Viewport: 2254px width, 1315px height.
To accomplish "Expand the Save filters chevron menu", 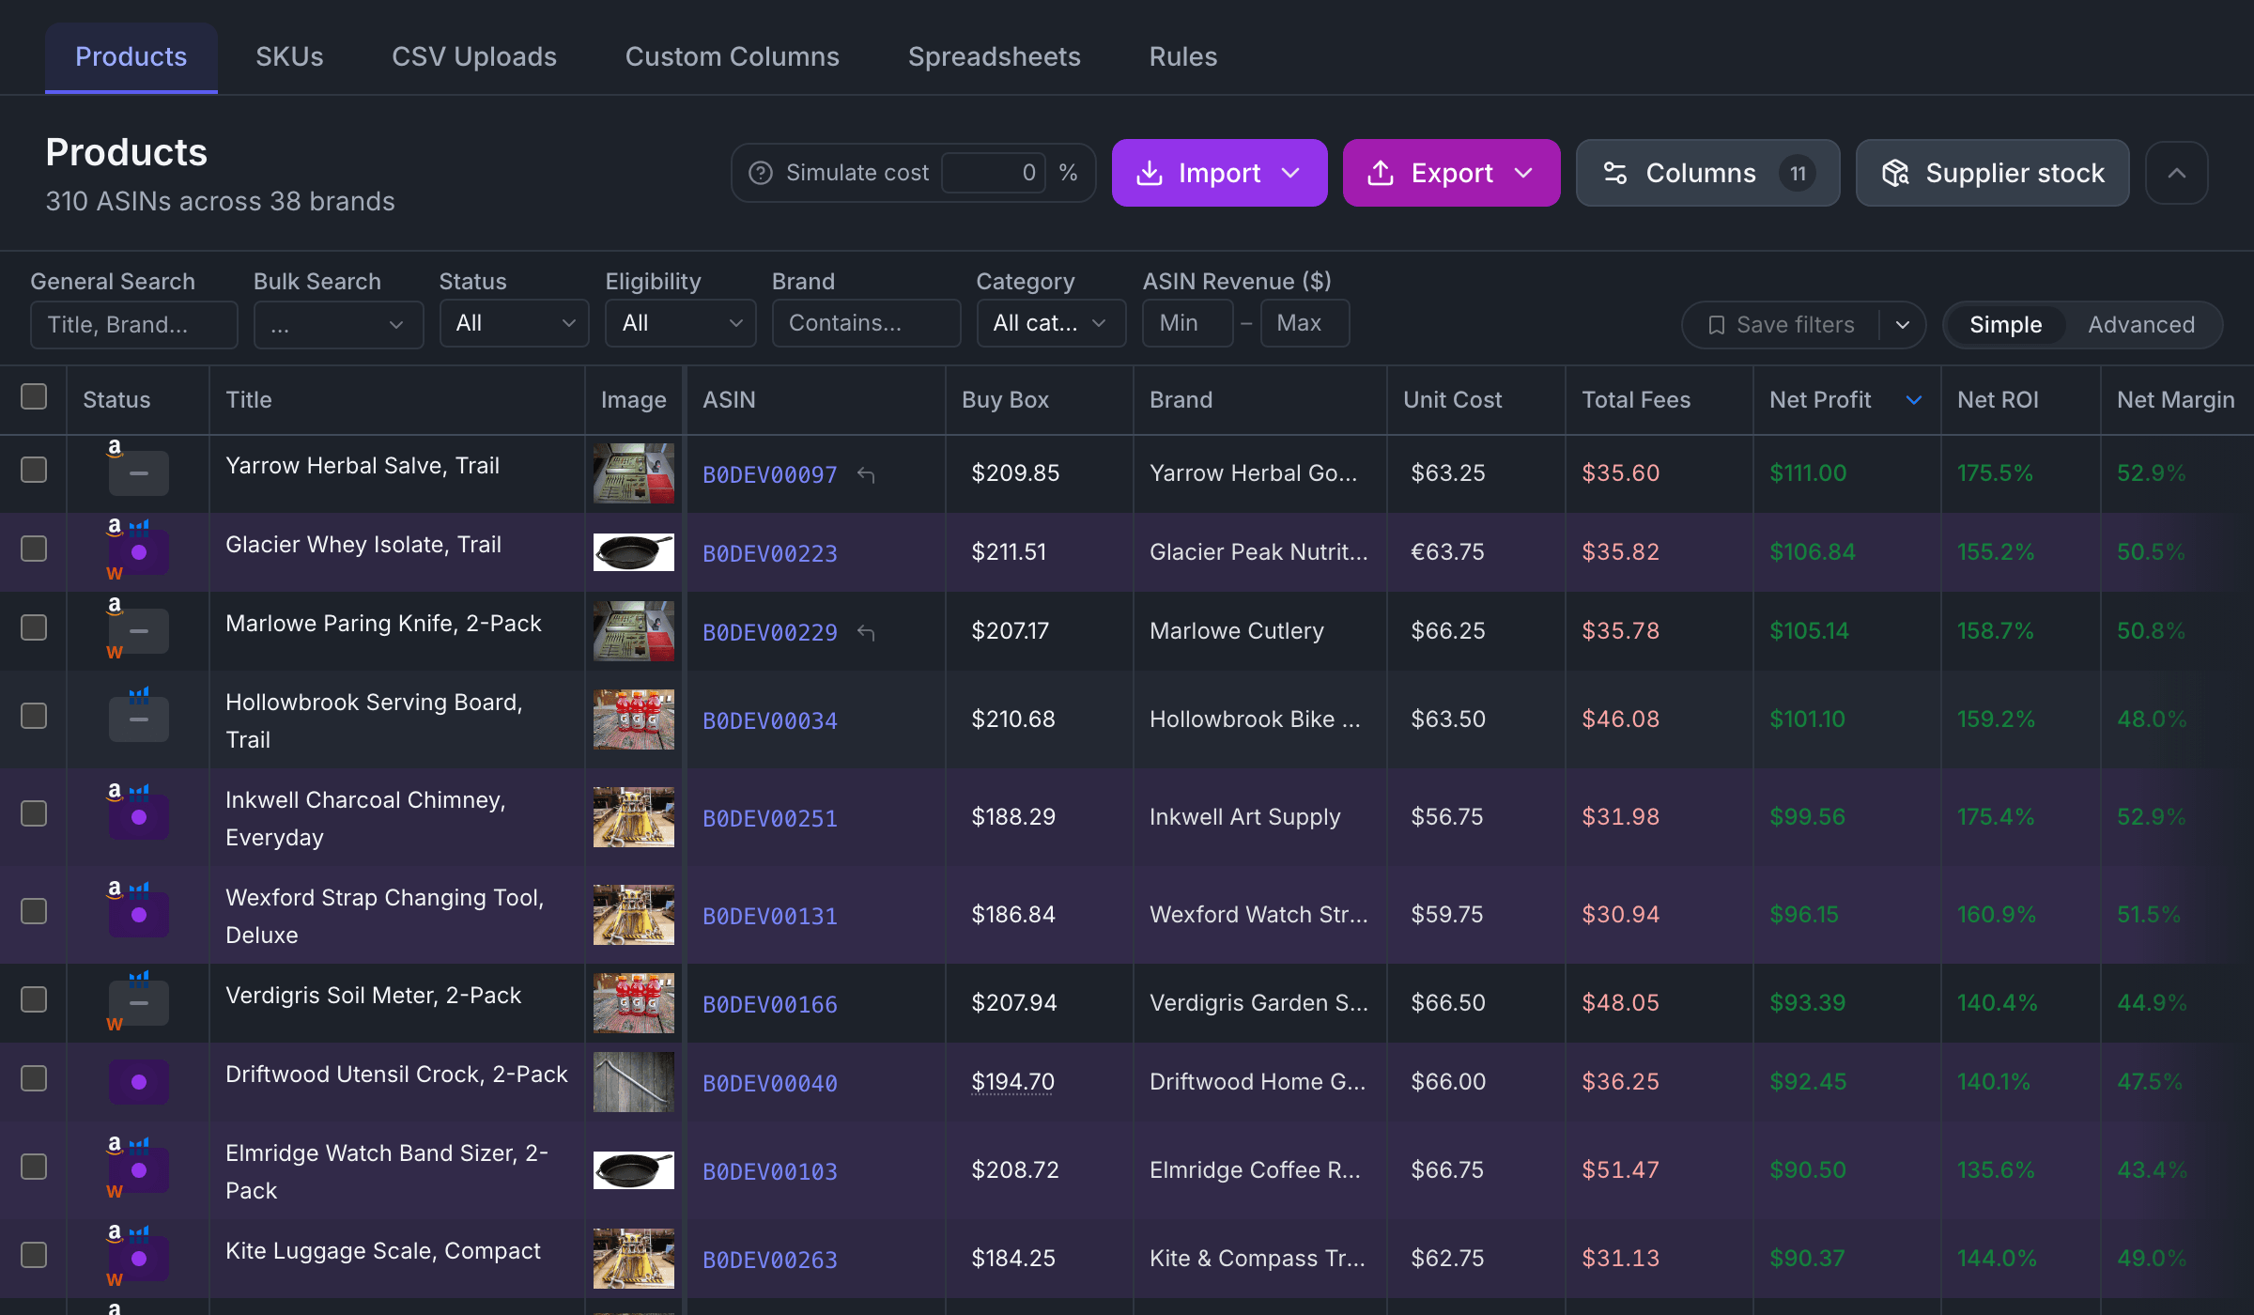I will [x=1903, y=325].
